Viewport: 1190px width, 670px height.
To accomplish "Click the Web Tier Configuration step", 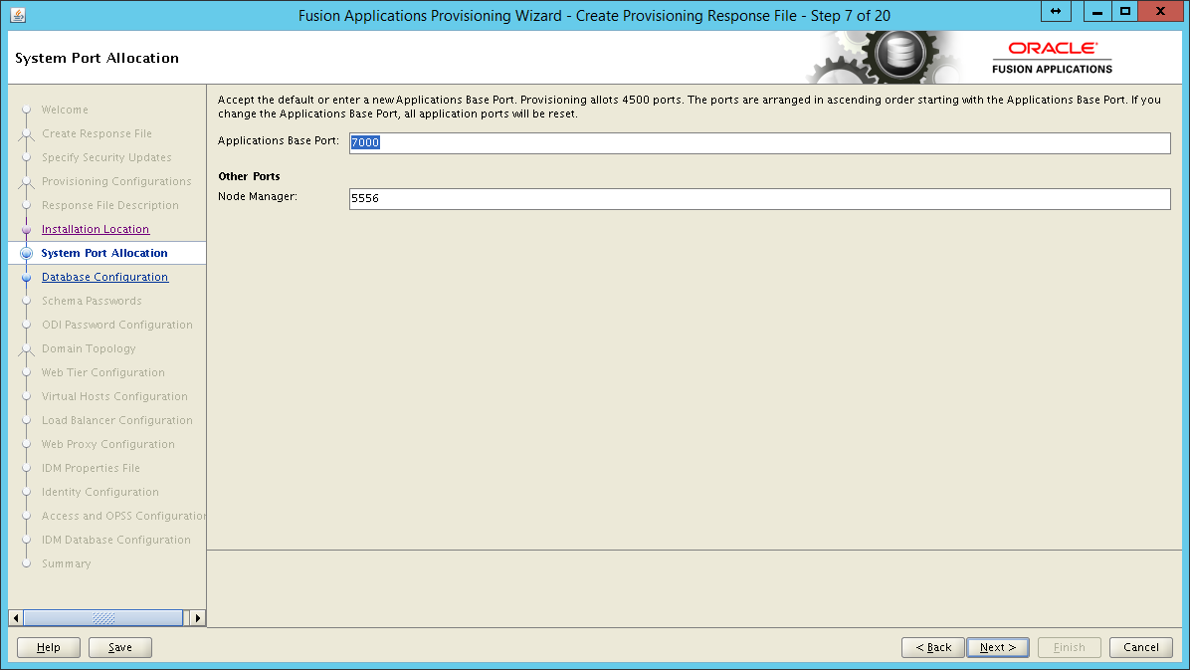I will coord(102,373).
